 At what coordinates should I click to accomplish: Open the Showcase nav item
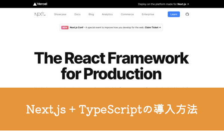60,14
